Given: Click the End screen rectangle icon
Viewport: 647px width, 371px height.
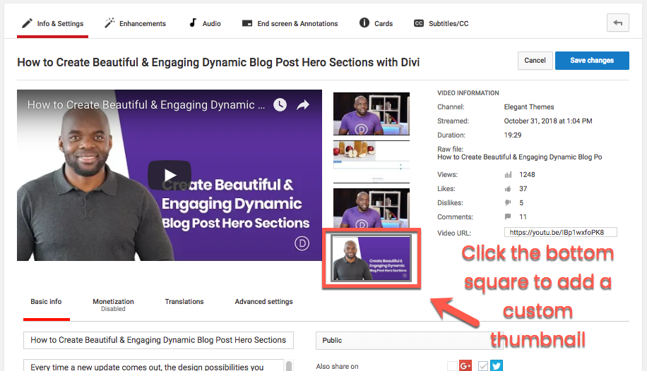Looking at the screenshot, I should tap(247, 23).
